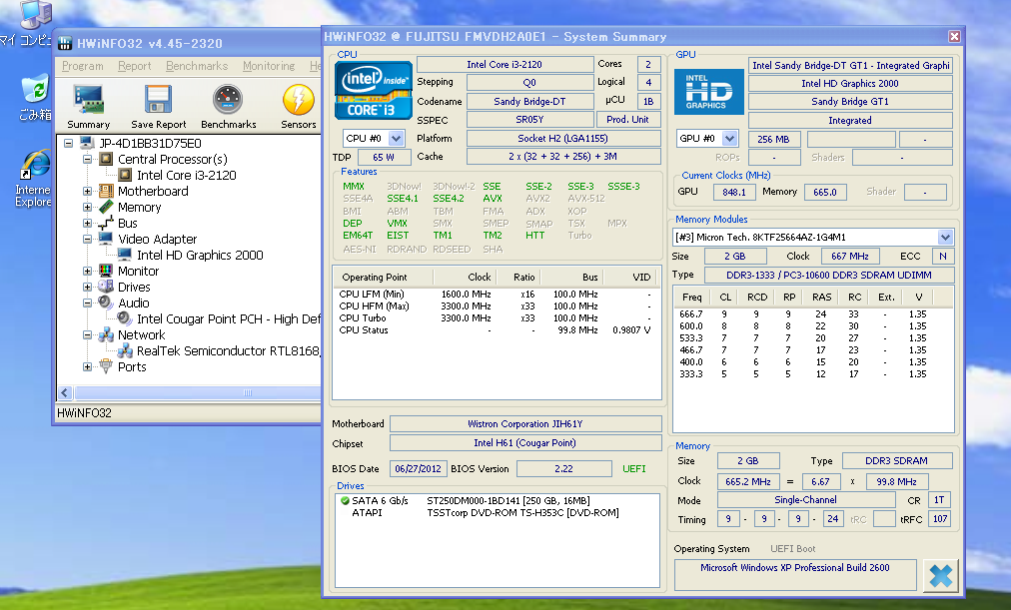
Task: Collapse the Central Processor(s) node
Action: point(88,160)
